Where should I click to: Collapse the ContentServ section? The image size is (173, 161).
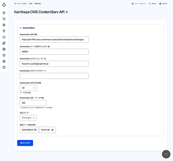pos(27,28)
